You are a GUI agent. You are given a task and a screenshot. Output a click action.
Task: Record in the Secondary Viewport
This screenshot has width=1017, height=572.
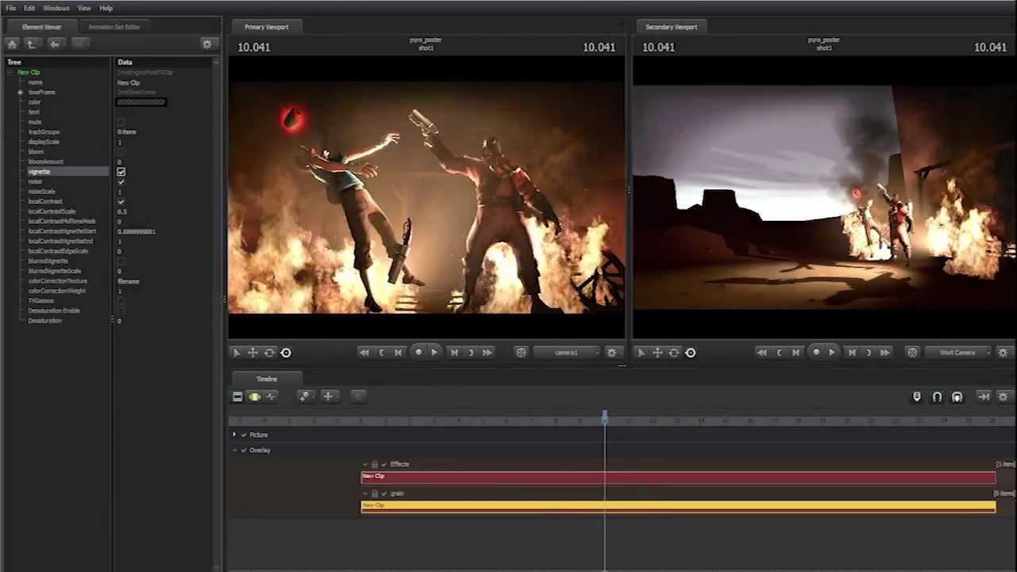click(816, 353)
